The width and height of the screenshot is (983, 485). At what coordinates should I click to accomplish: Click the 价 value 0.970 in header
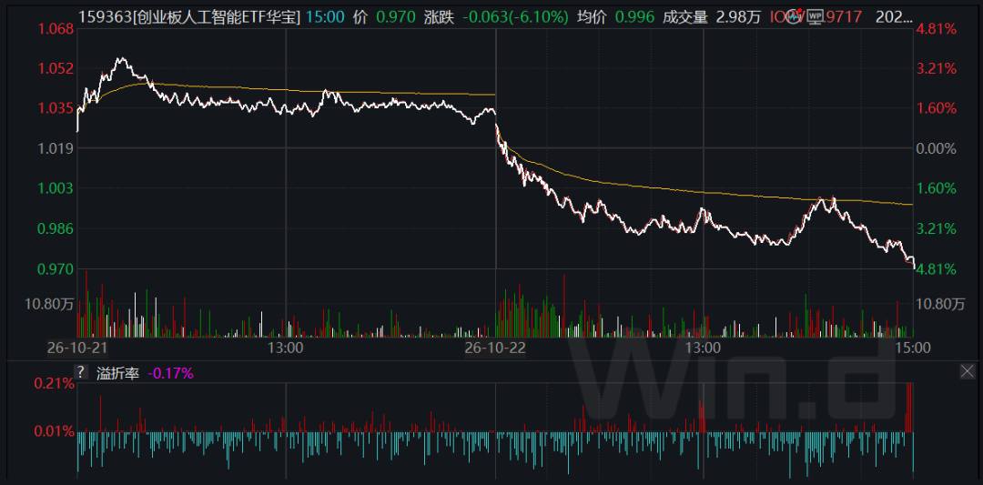point(398,17)
